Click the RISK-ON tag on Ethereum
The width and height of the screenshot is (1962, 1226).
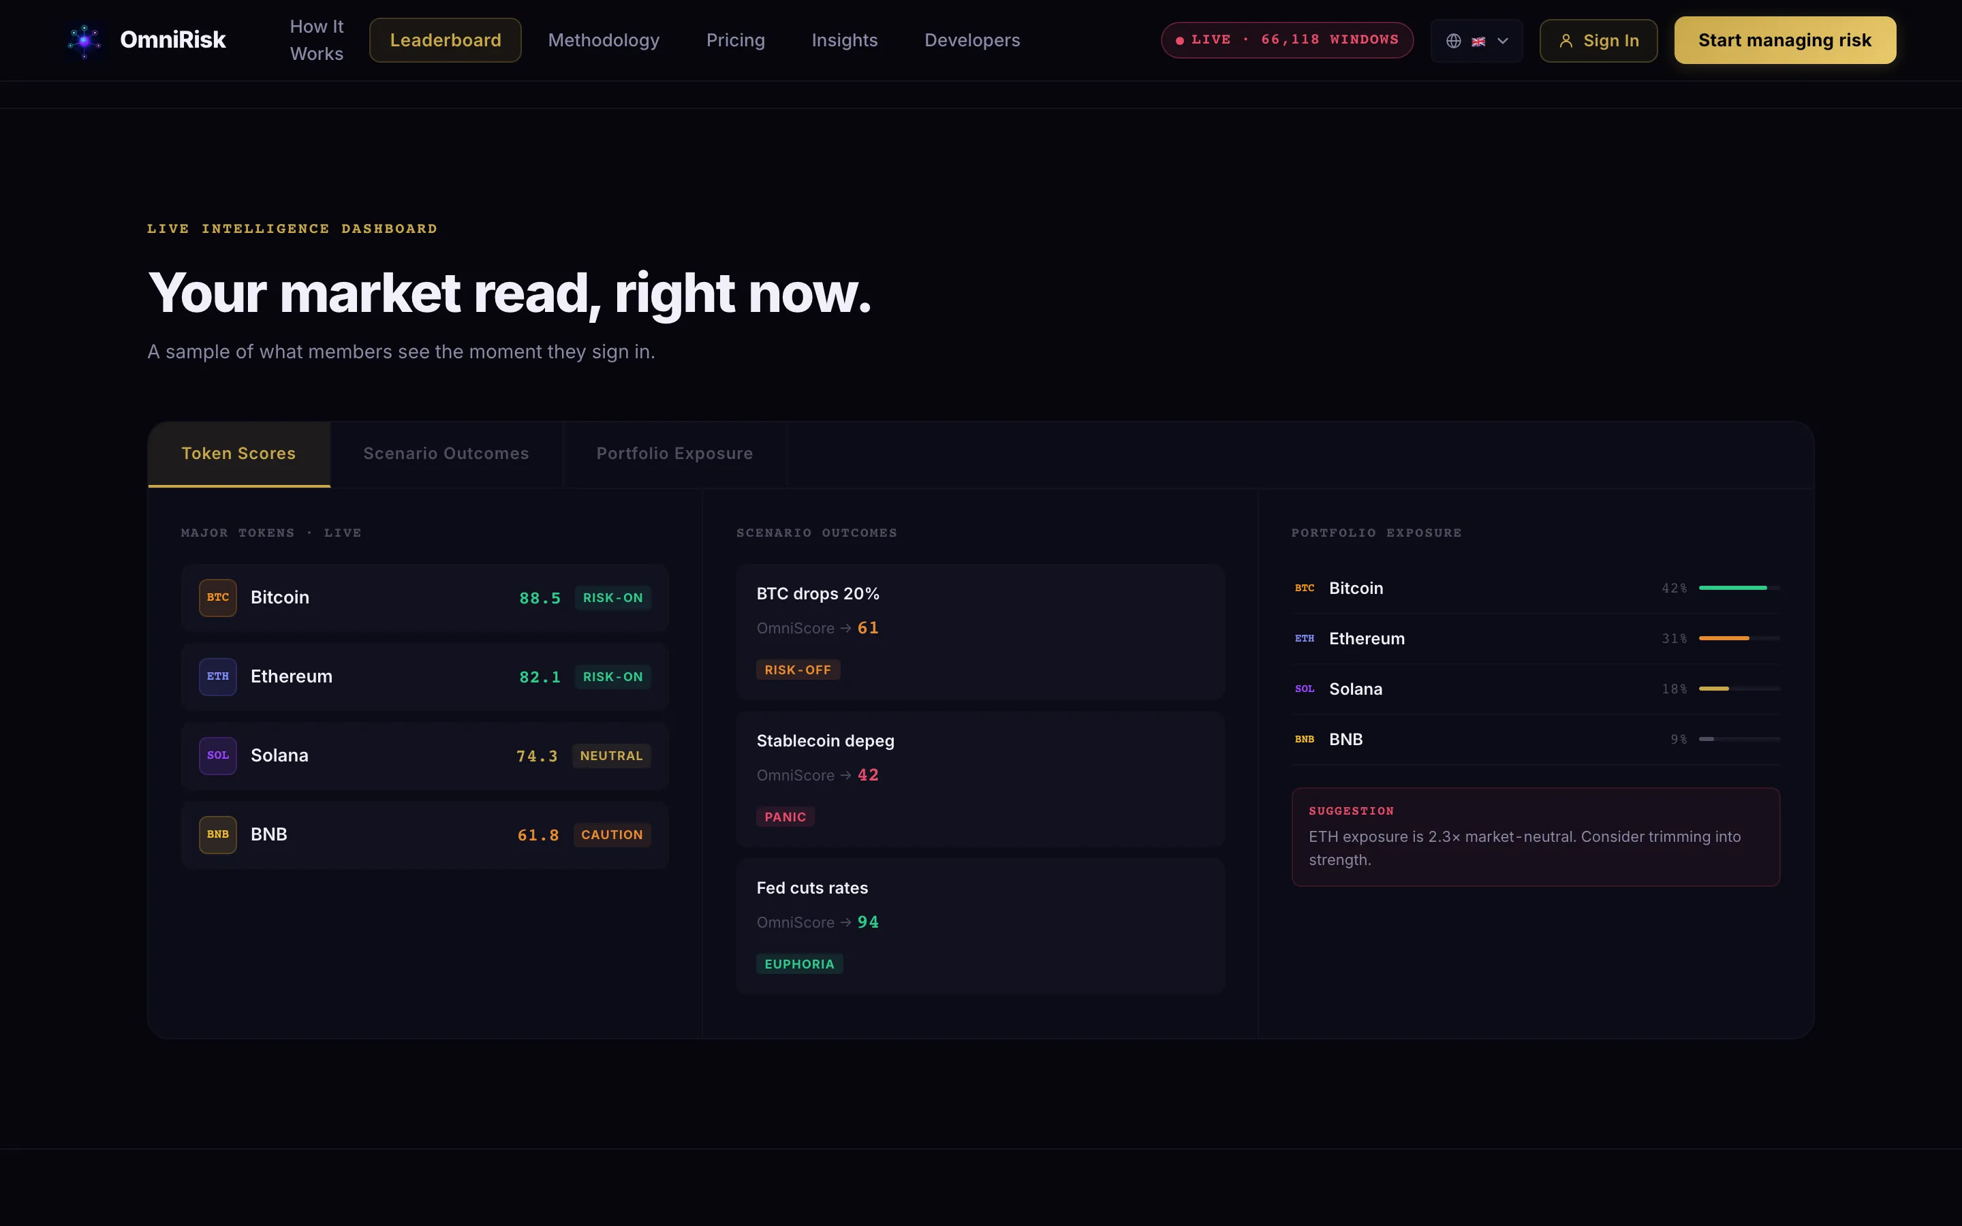613,676
